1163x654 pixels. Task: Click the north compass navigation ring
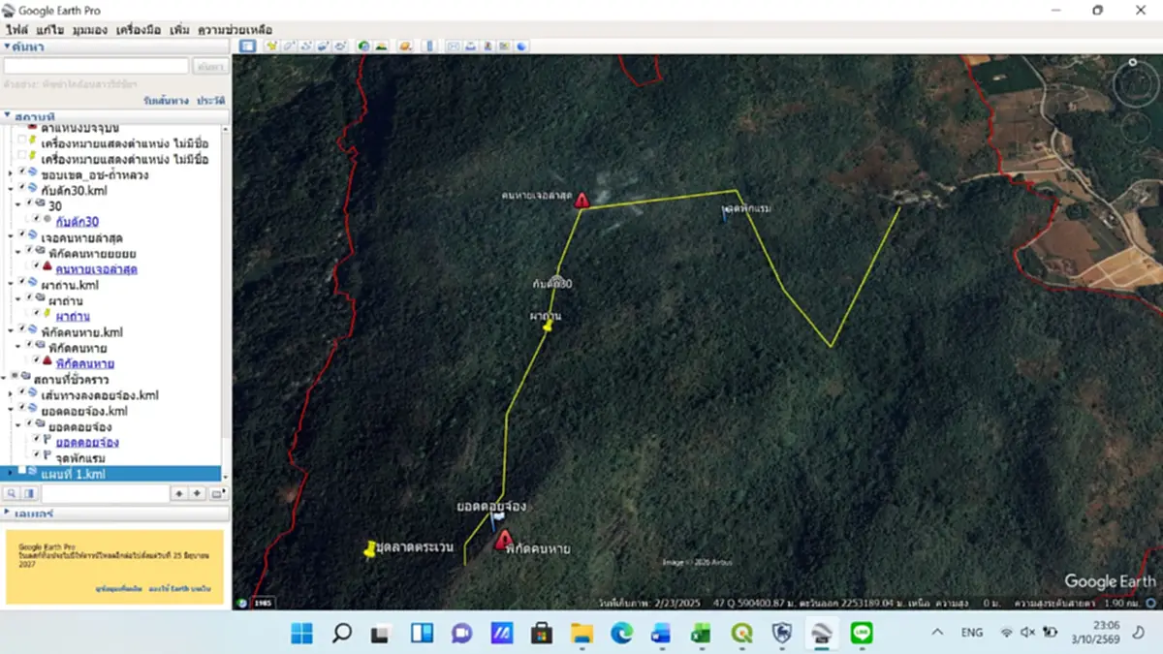(x=1136, y=84)
